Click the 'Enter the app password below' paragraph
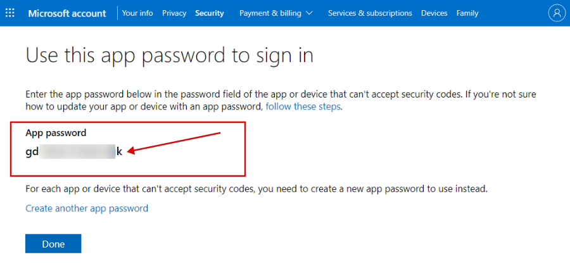The height and width of the screenshot is (276, 570). pyautogui.click(x=281, y=101)
